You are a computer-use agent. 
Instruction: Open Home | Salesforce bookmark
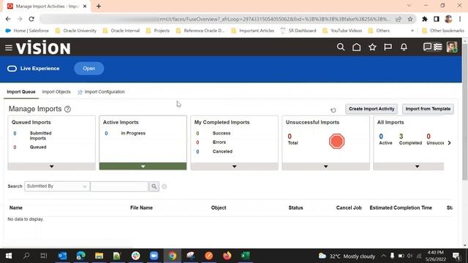(27, 31)
